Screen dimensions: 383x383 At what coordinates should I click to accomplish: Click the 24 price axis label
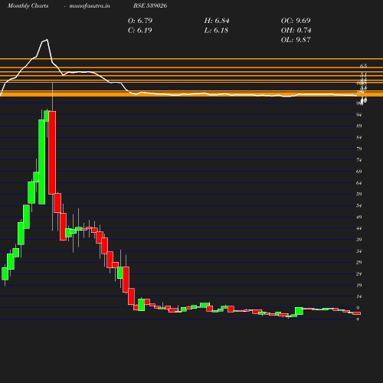coord(359,274)
